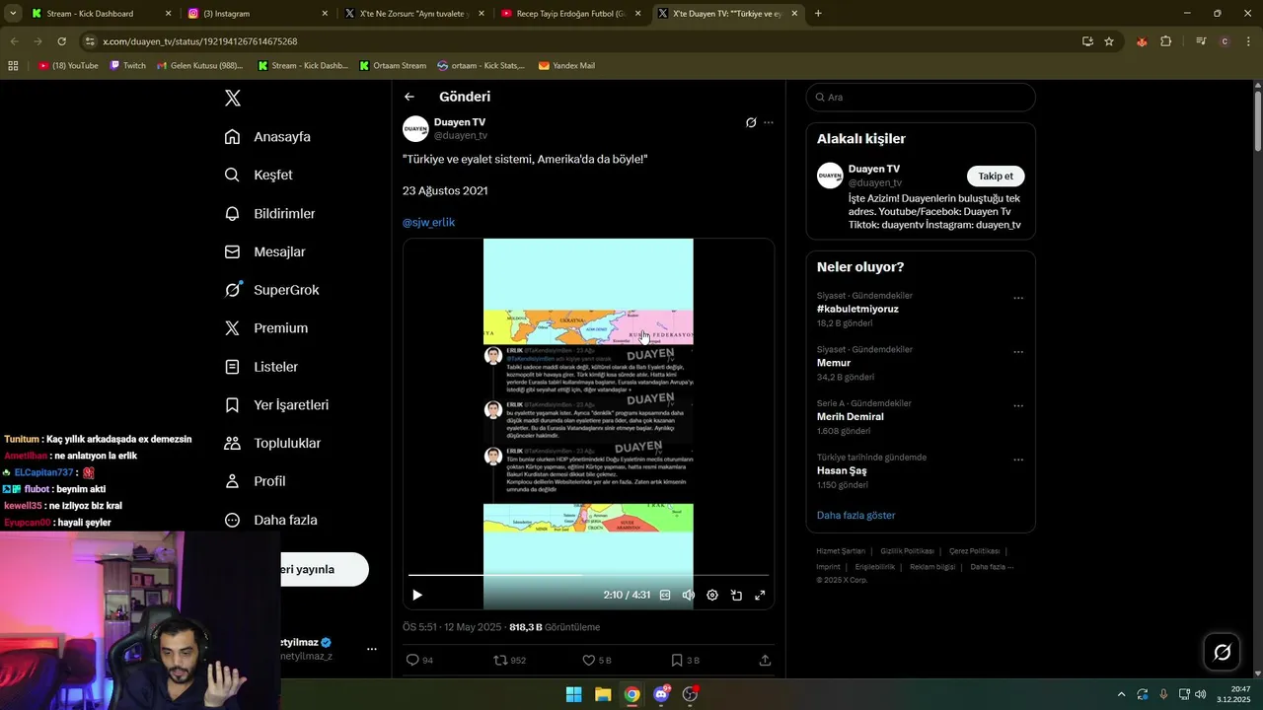The width and height of the screenshot is (1263, 710).
Task: Open Topluluklar communities
Action: (x=272, y=443)
